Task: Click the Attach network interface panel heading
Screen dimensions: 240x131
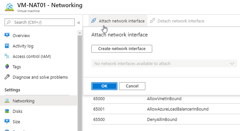Action: click(119, 35)
